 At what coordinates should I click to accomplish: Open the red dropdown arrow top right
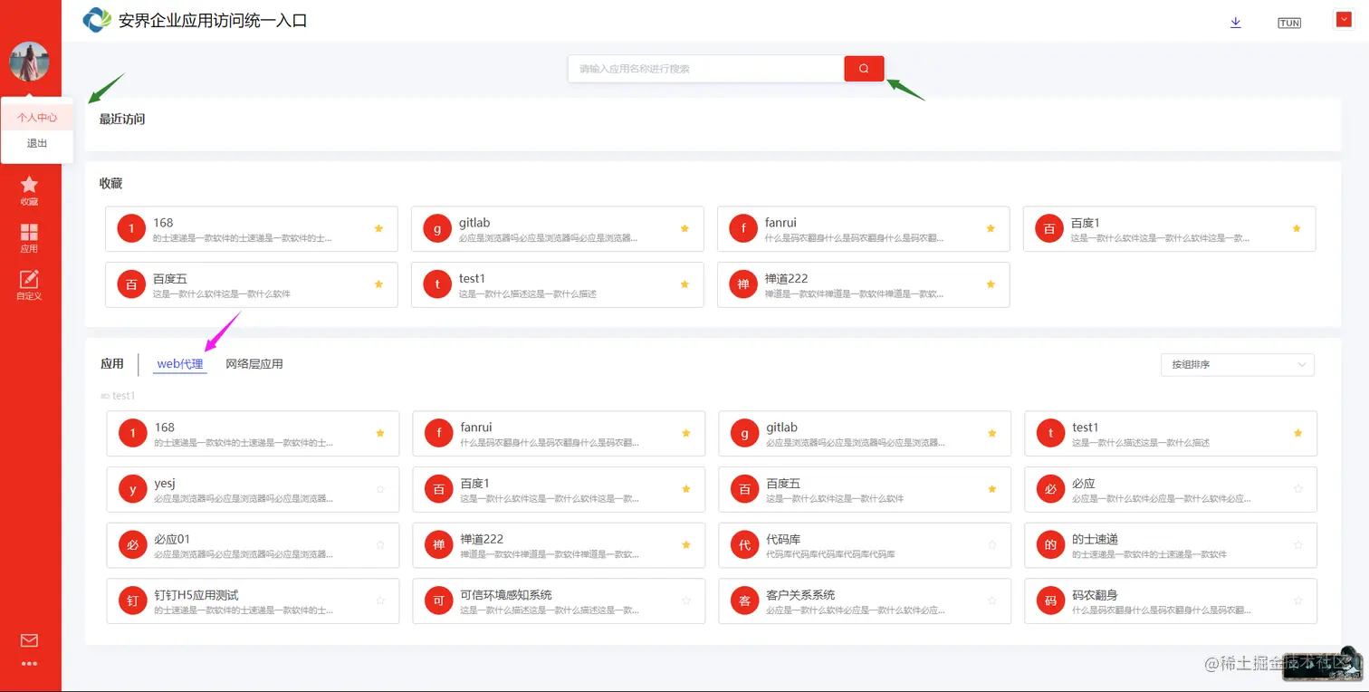[1344, 20]
